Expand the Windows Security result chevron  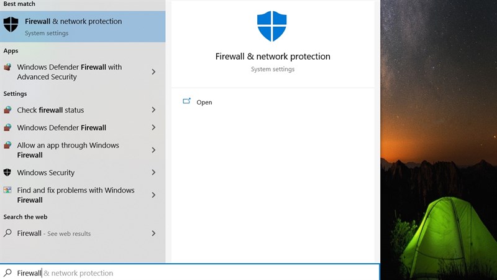click(x=153, y=172)
